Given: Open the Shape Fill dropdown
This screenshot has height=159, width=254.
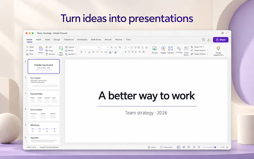Looking at the screenshot, I should coord(197,47).
